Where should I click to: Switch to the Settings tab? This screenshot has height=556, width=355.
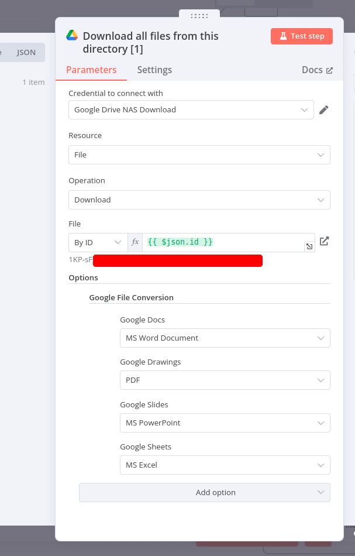point(154,69)
